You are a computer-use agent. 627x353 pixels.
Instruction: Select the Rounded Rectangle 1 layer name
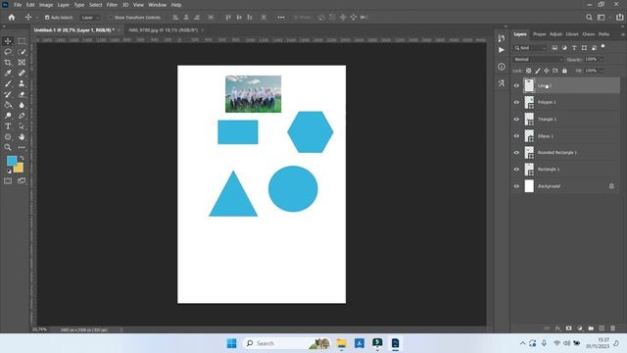coord(557,153)
